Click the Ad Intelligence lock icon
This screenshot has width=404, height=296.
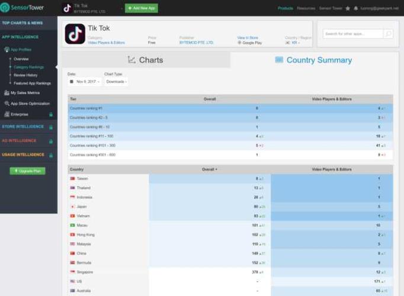tap(51, 141)
